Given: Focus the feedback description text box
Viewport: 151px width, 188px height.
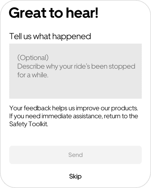Looking at the screenshot, I should (75, 71).
